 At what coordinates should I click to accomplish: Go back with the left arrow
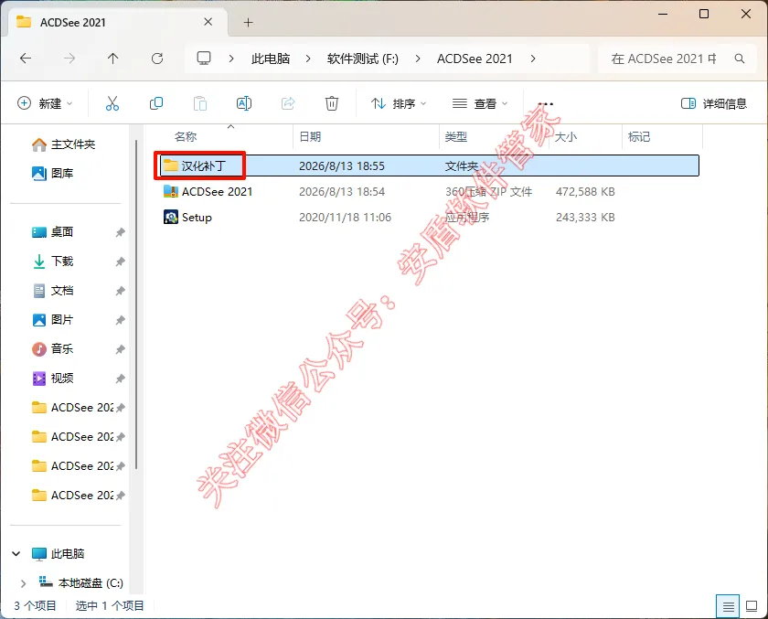[x=26, y=59]
